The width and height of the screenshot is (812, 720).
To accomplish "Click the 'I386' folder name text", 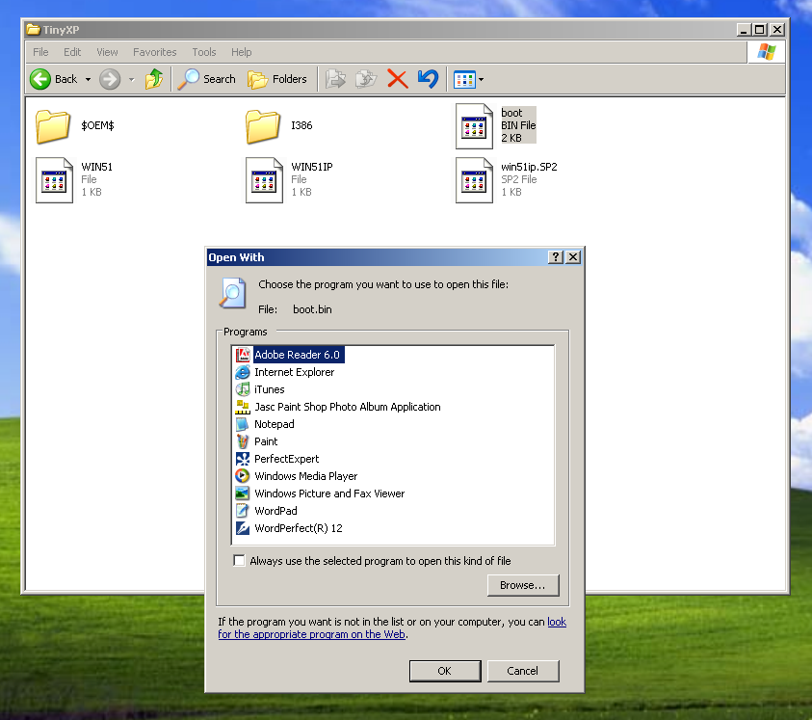I will coord(301,125).
